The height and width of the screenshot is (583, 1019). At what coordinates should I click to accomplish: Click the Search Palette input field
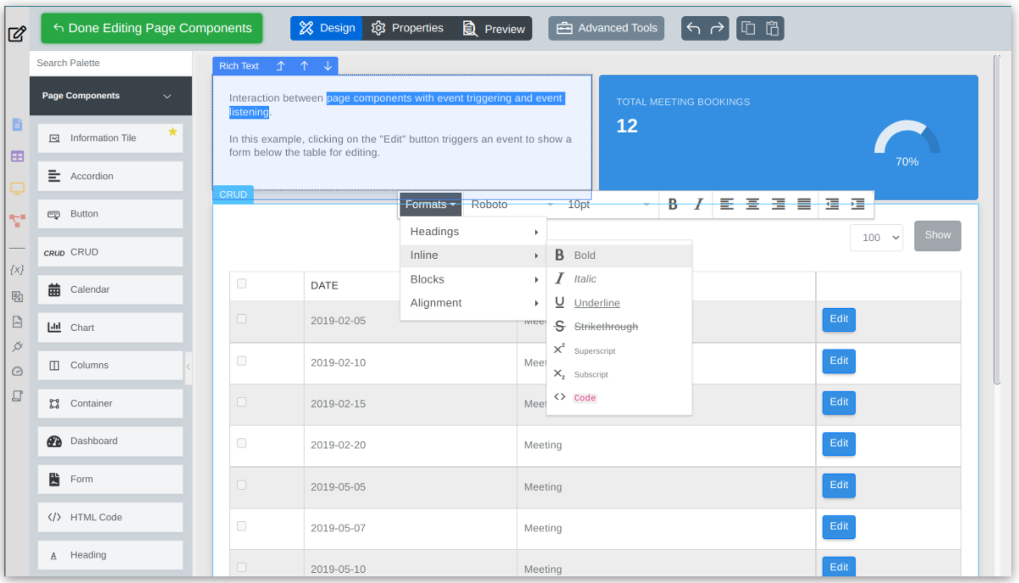(x=110, y=63)
